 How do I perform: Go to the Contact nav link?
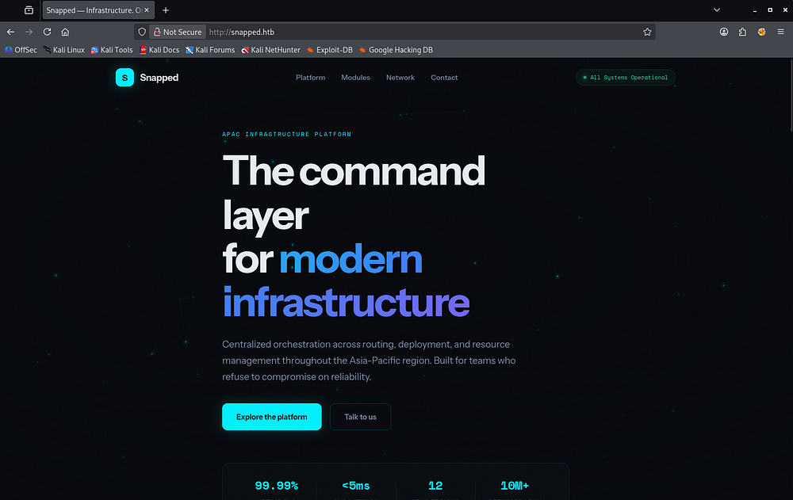coord(444,78)
